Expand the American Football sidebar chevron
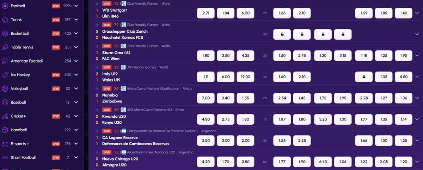Screen dimensions: 423x170 (x=76, y=61)
